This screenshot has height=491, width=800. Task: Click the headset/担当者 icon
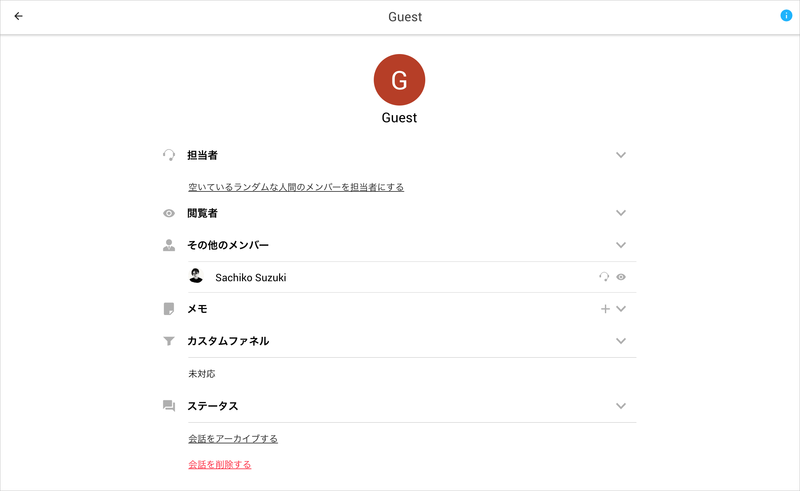[170, 155]
